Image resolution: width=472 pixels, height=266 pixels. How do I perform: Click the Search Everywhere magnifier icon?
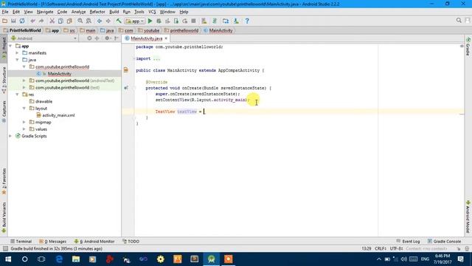459,20
